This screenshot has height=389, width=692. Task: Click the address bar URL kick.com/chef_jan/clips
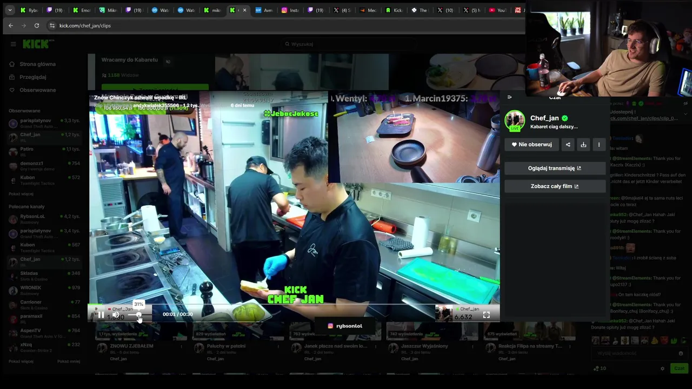tap(85, 25)
